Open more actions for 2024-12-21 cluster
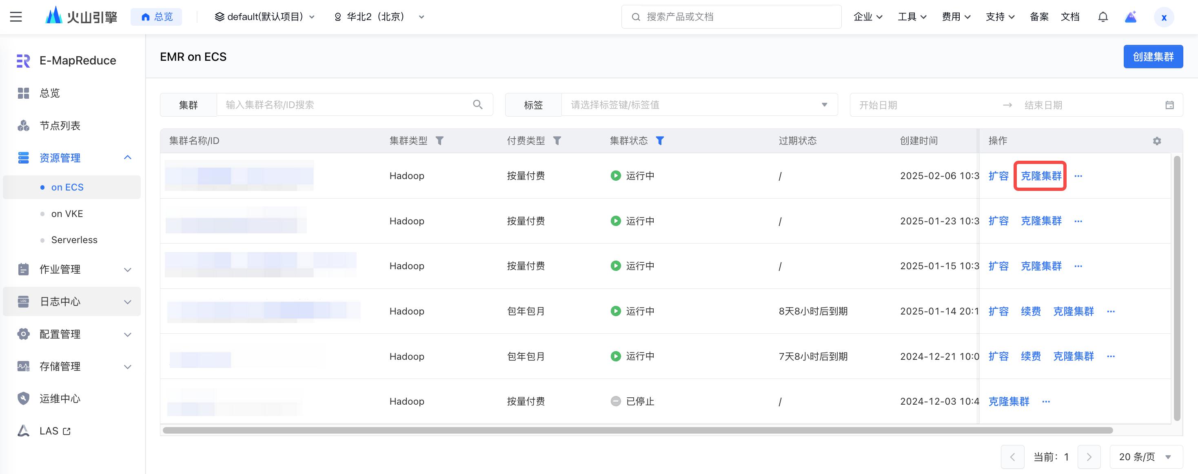1198x474 pixels. (x=1111, y=357)
